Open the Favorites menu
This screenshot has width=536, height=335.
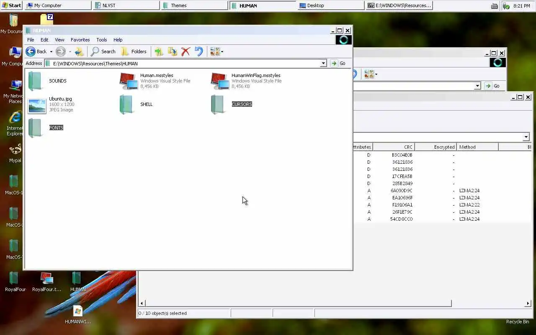[80, 40]
